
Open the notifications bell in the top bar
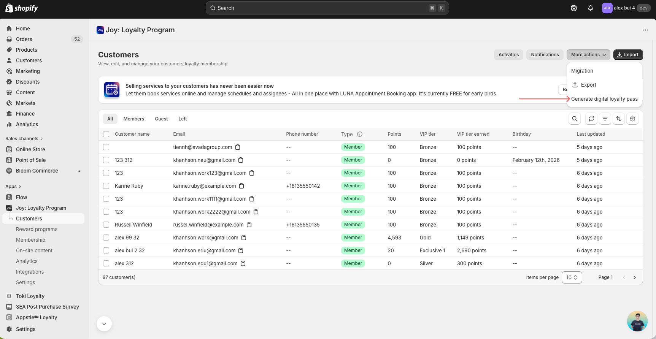pos(591,8)
